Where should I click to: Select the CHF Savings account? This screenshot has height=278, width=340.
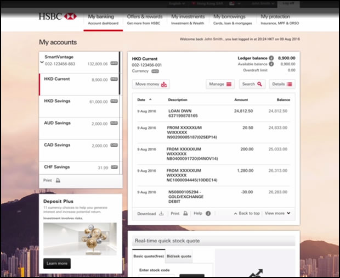click(x=79, y=168)
